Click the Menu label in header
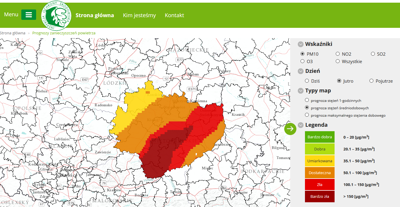Image resolution: width=400 pixels, height=207 pixels. [x=11, y=15]
